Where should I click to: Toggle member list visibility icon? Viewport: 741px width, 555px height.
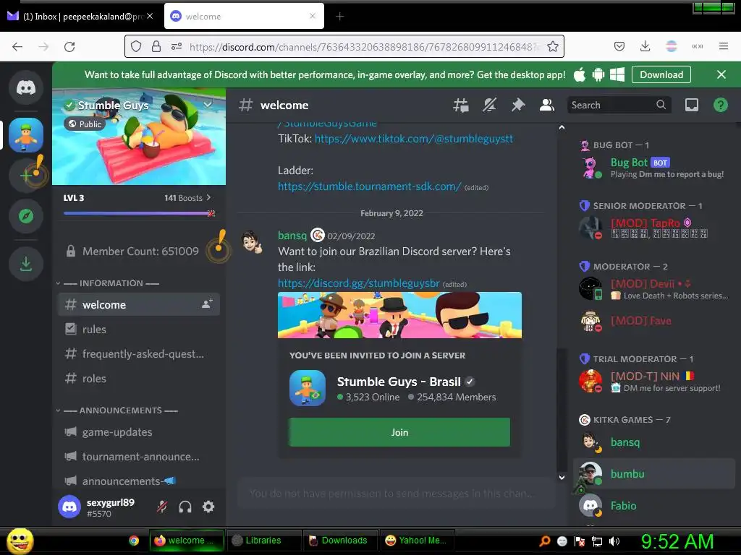coord(547,105)
